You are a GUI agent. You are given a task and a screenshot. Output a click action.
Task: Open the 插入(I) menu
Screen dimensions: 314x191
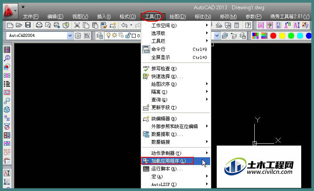[x=104, y=16]
